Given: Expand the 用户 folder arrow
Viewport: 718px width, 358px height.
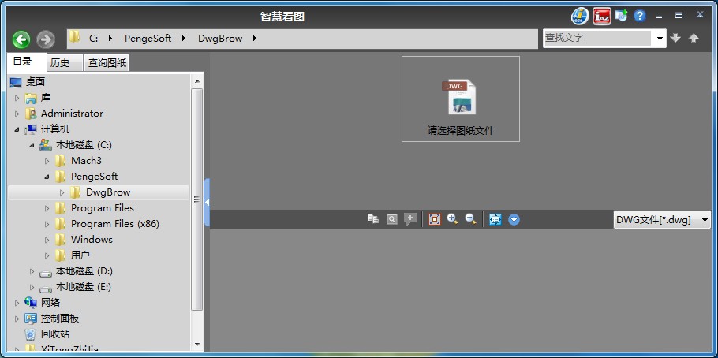Looking at the screenshot, I should [x=47, y=255].
